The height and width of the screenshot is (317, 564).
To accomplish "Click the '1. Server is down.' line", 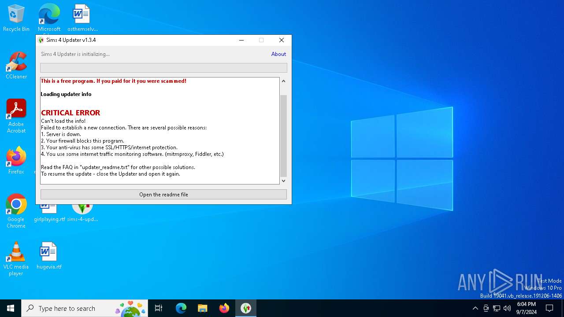I will pos(61,134).
